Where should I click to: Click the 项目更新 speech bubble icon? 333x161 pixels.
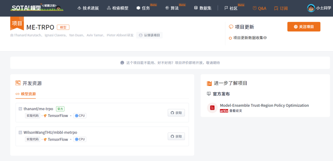pos(231,27)
